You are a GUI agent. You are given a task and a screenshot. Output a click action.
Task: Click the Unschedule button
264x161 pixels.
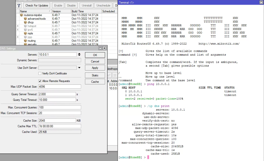pos(103,5)
